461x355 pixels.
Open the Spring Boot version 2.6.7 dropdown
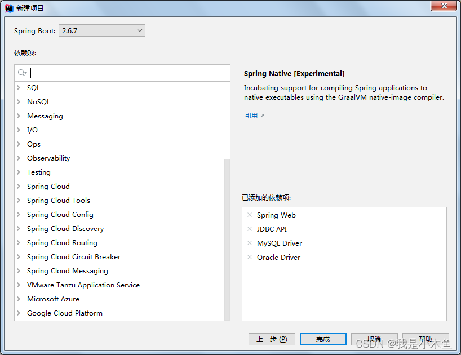(x=102, y=30)
